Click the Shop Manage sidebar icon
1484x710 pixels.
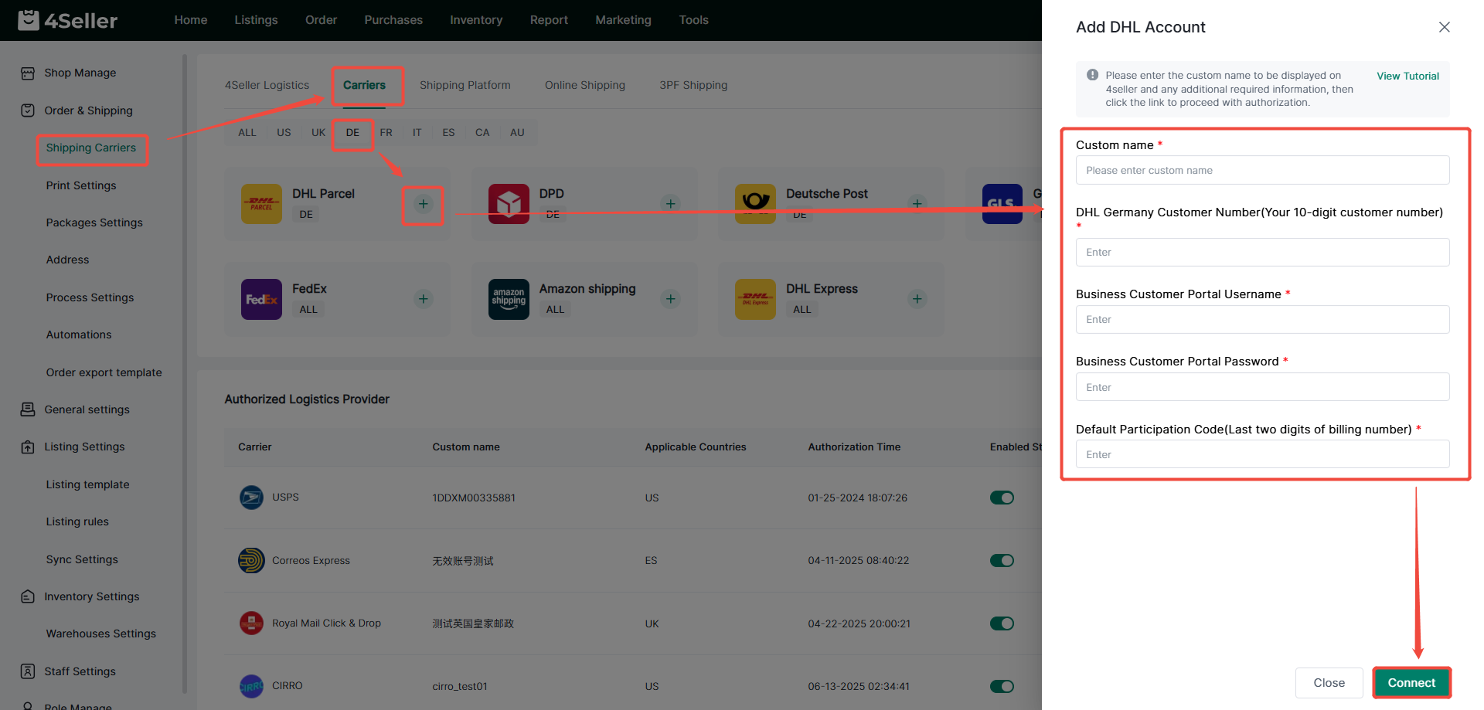28,73
